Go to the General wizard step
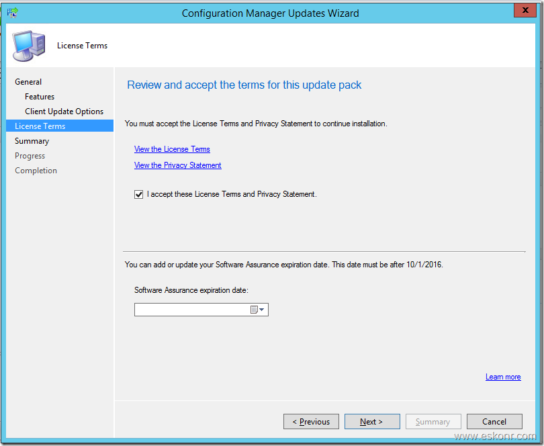544x446 pixels. point(28,82)
